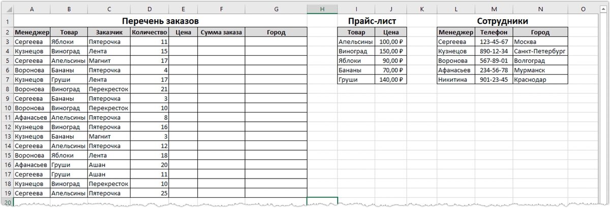Select column N header

pos(540,9)
